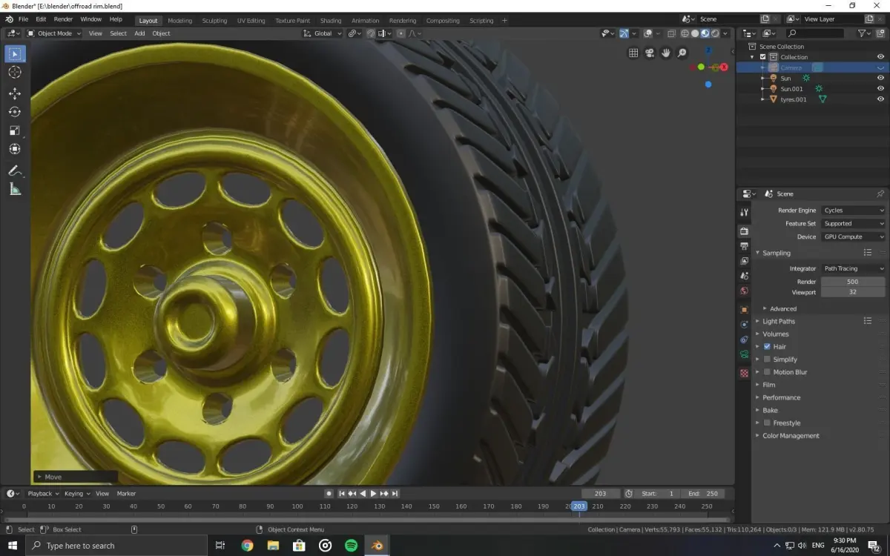Screen dimensions: 890x556
Task: Open the Tool properties tab
Action: coord(744,213)
